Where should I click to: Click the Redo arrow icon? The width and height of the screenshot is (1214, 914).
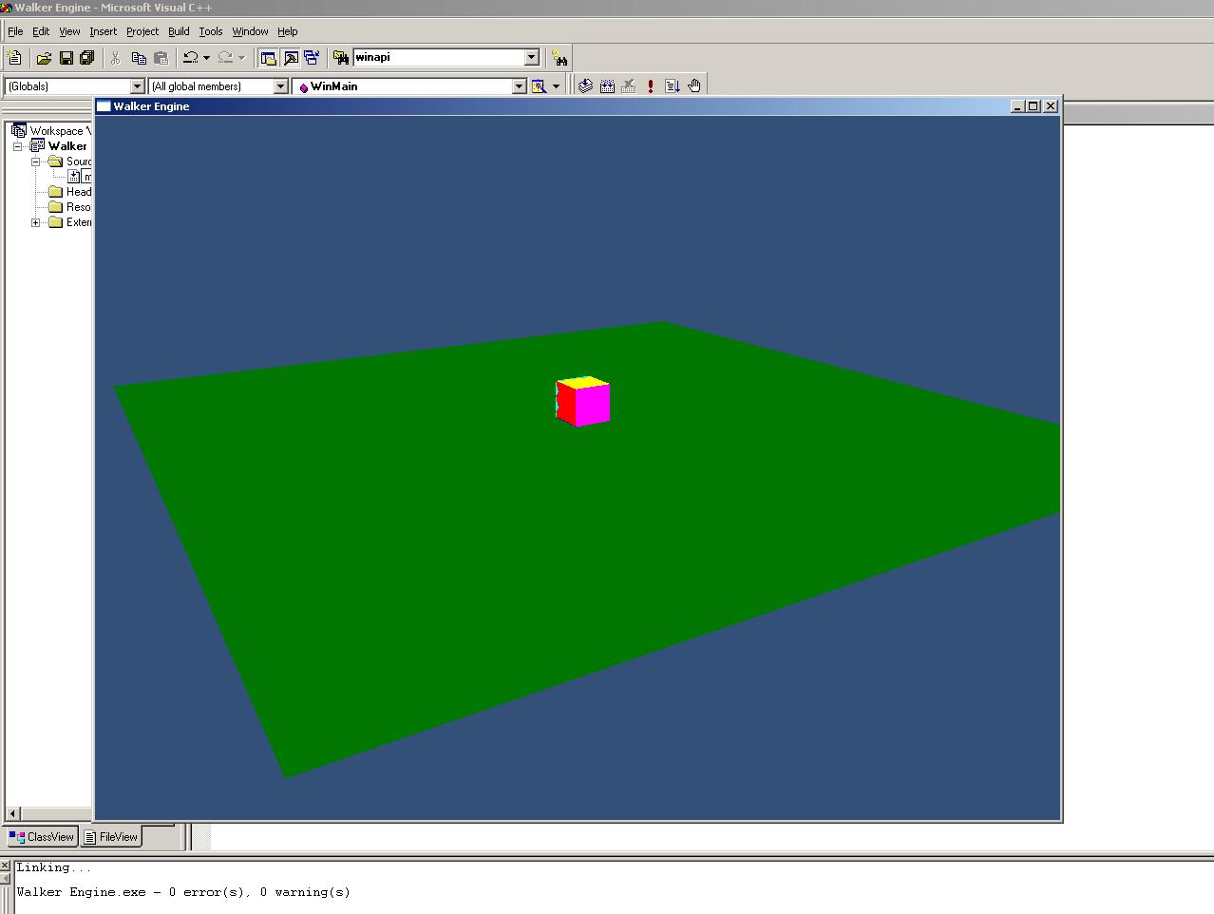225,58
